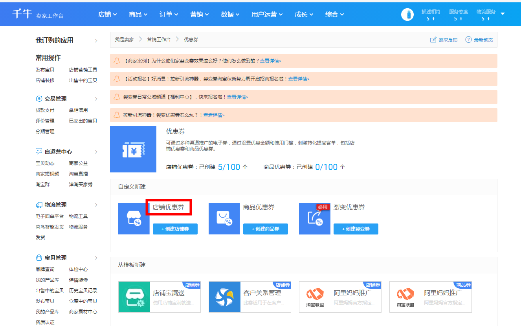
Task: Select 阿里妈妈推广 商品券 template logo
Action: 405,297
